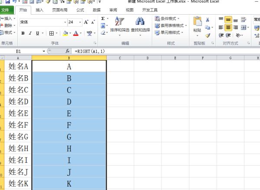Click the Paste clipboard icon
The height and width of the screenshot is (190, 260).
pyautogui.click(x=197, y=21)
